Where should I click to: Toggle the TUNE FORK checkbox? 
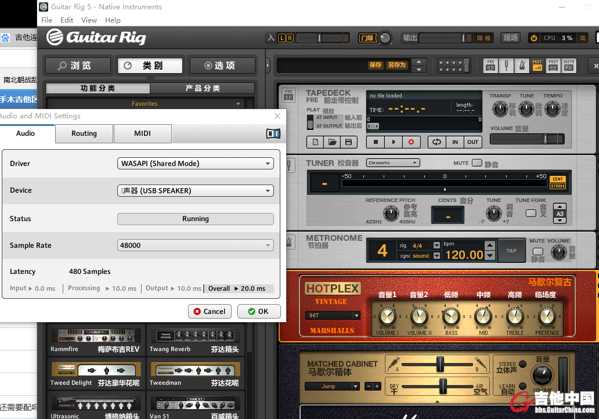coord(531,213)
